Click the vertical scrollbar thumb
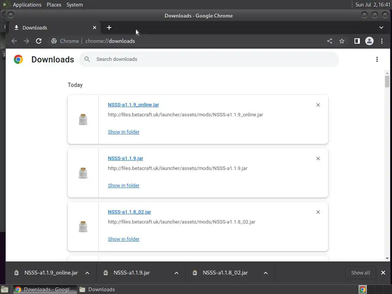Viewport: 392px width, 294px height. [x=387, y=82]
